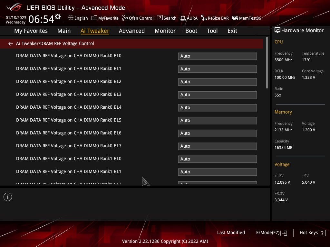Click the 12.096 V reading

[282, 182]
